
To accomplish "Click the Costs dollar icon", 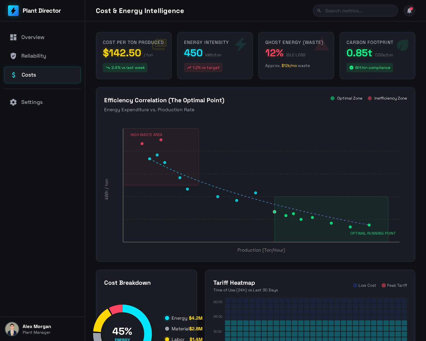I will [x=14, y=75].
